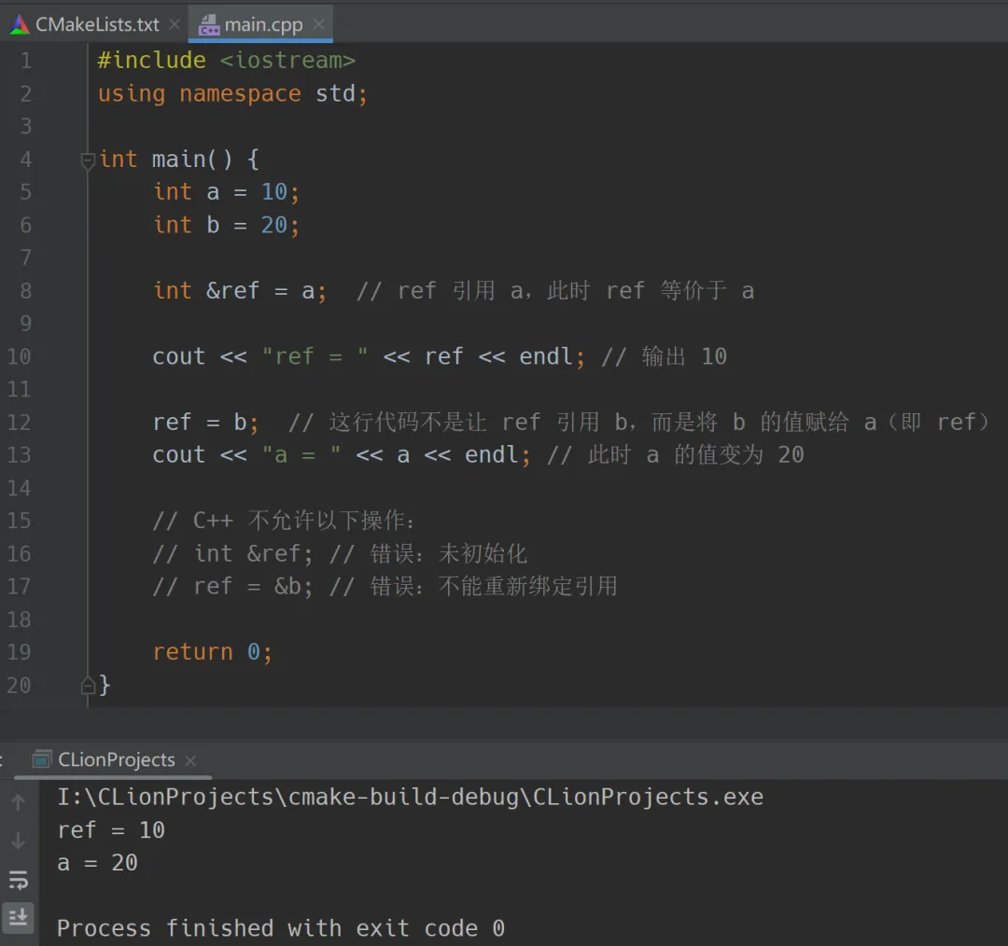The image size is (1008, 946).
Task: Close the CMakeLists.txt tab
Action: (174, 24)
